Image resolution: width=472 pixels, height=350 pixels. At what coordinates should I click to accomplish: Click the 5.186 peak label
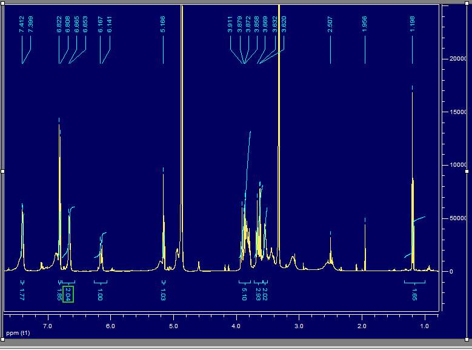click(x=163, y=25)
